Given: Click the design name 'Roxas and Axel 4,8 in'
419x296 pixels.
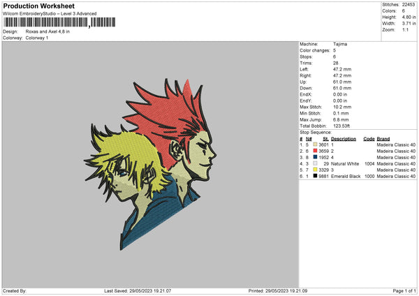Looking at the screenshot, I should click(47, 31).
